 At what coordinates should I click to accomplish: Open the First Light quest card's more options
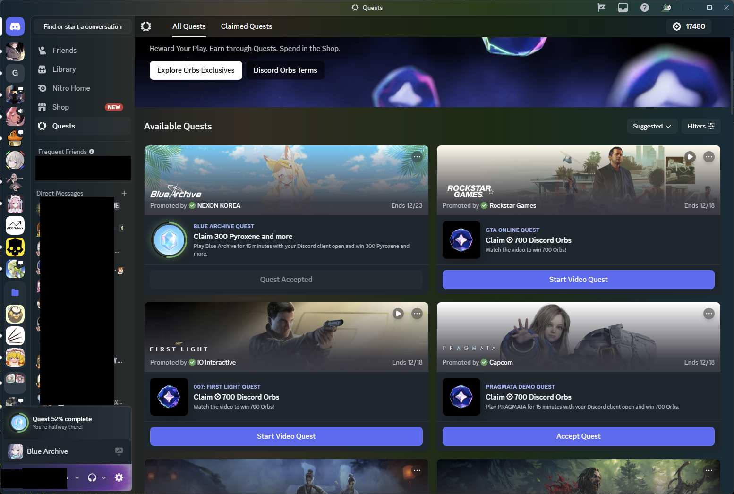[x=417, y=314]
